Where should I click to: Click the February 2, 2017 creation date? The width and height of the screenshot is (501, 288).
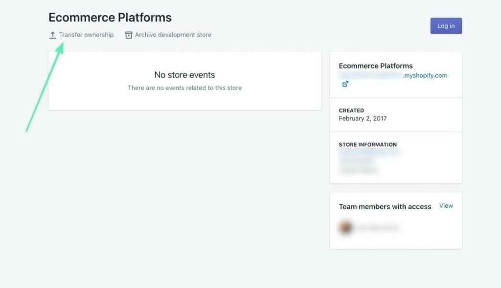[x=363, y=118]
